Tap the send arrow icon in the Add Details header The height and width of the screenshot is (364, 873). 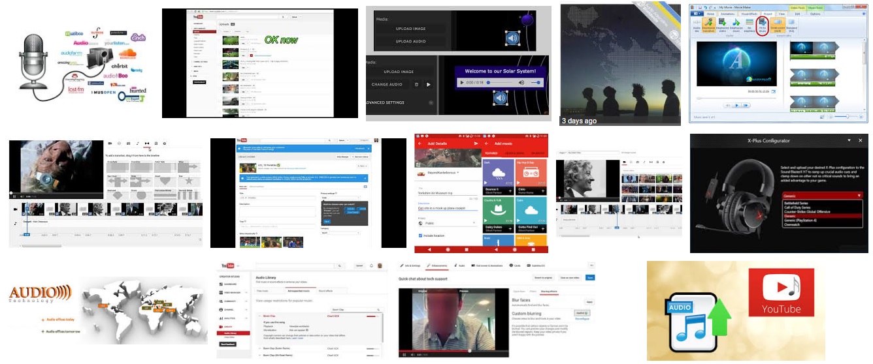(476, 144)
